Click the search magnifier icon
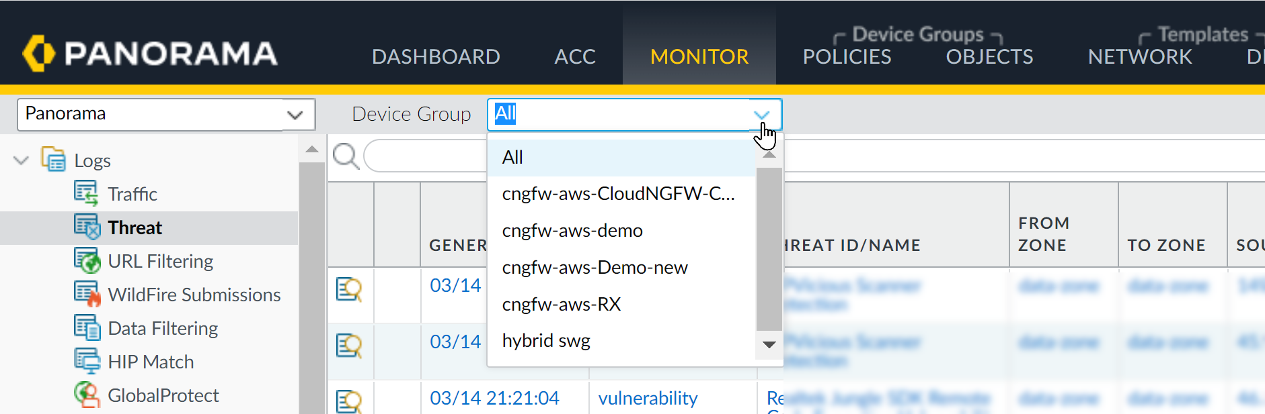The image size is (1265, 414). [346, 156]
